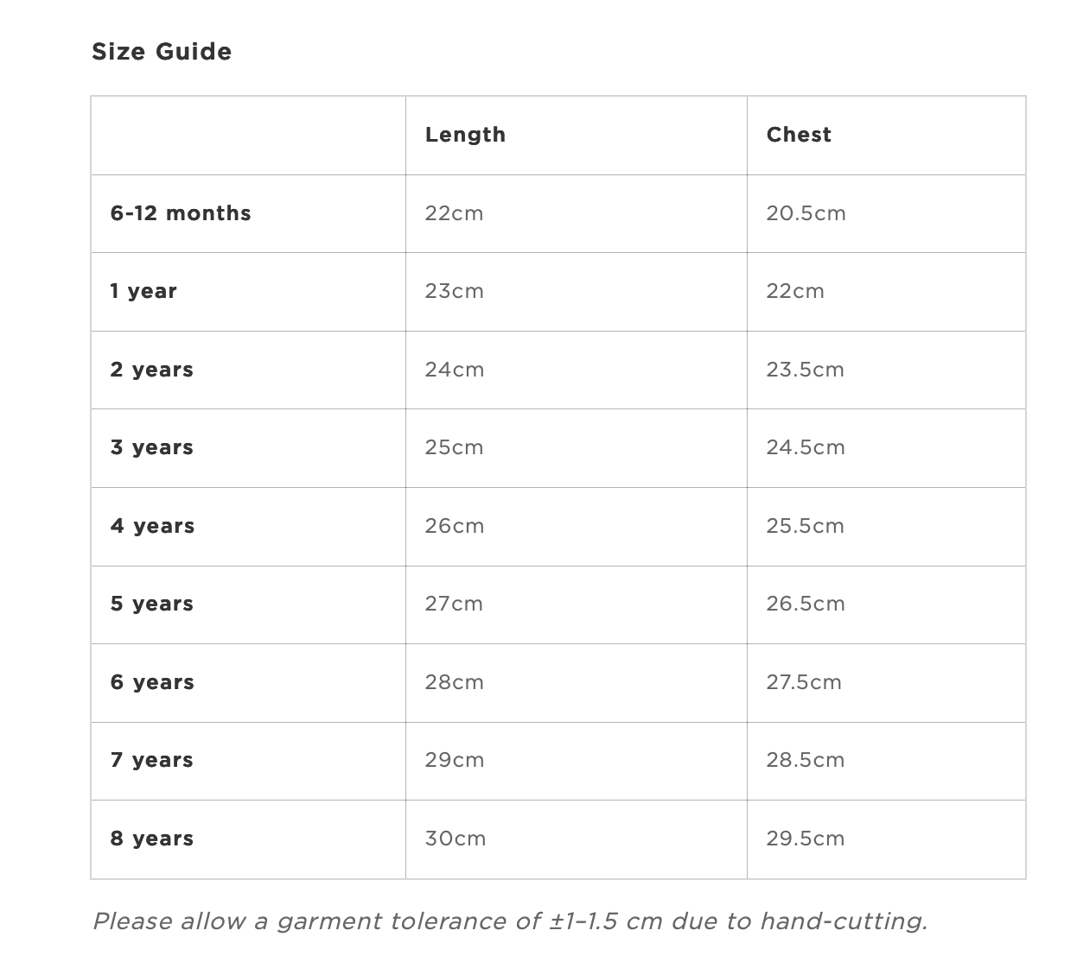
Task: Click the 3 years row label
Action: coord(152,447)
